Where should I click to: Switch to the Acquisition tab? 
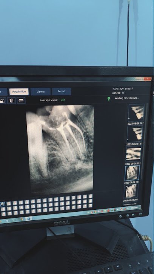(x=19, y=91)
